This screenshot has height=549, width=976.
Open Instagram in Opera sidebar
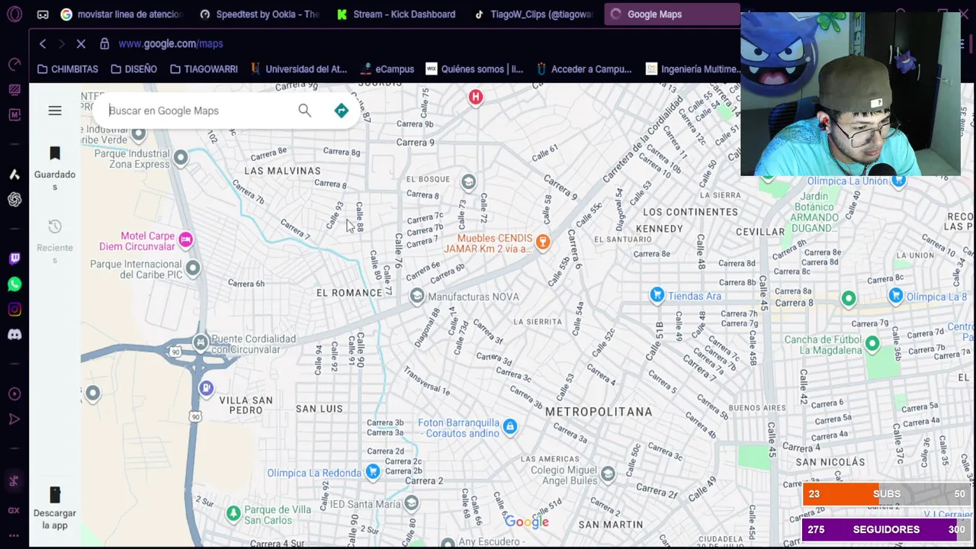click(x=14, y=310)
